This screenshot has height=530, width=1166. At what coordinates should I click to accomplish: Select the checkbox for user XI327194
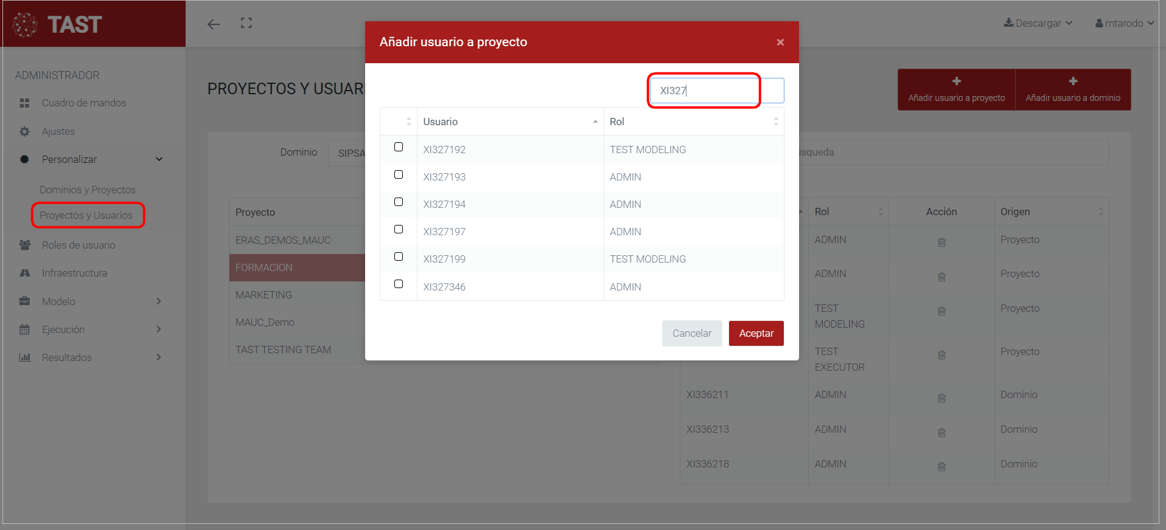tap(399, 202)
